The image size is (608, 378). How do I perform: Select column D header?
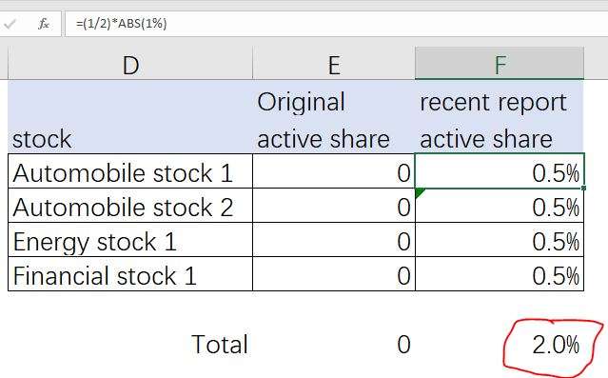130,64
